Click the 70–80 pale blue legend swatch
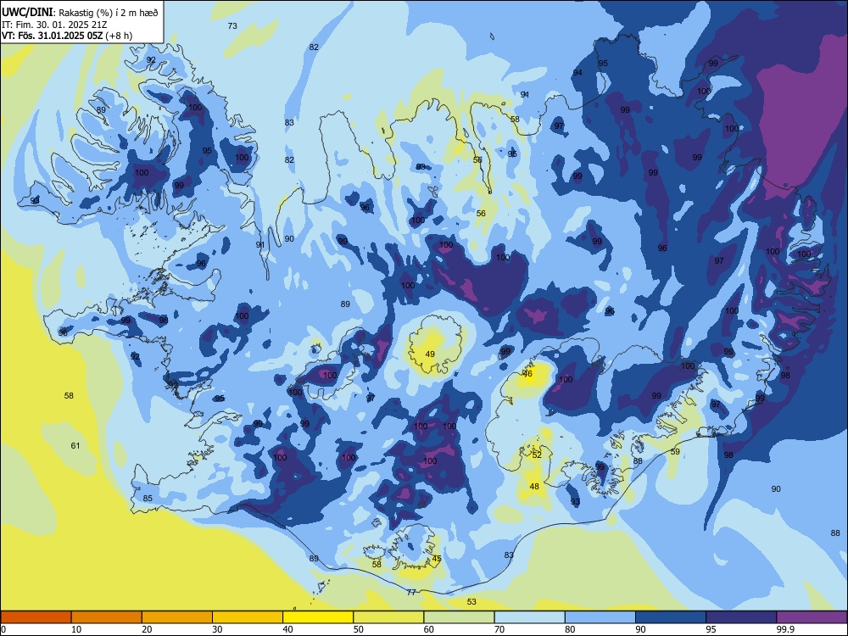The height and width of the screenshot is (636, 848). [530, 617]
